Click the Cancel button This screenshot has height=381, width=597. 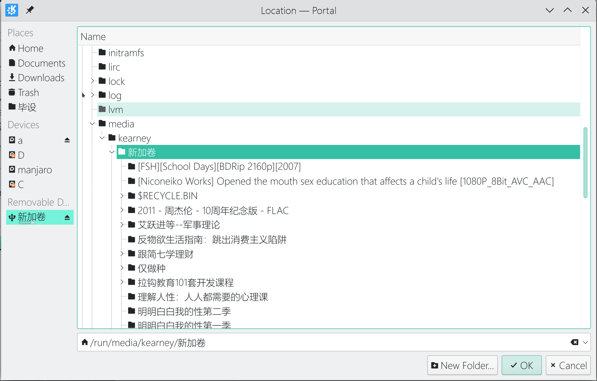[568, 365]
